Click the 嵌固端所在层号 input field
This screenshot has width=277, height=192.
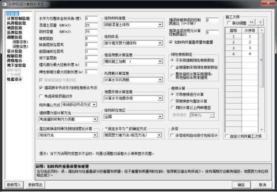(x=91, y=51)
